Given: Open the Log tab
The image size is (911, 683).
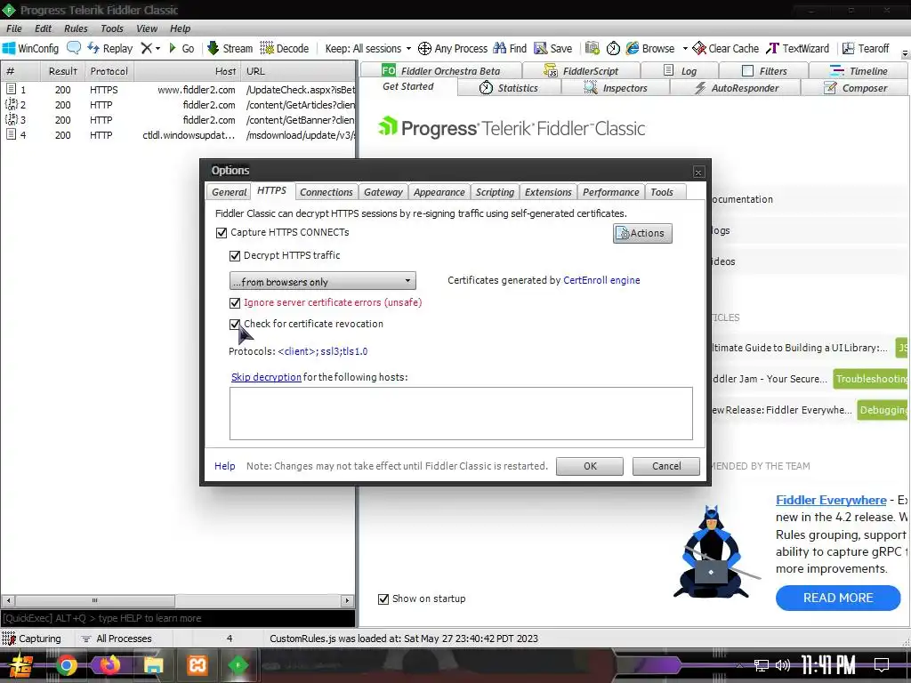Looking at the screenshot, I should (680, 71).
